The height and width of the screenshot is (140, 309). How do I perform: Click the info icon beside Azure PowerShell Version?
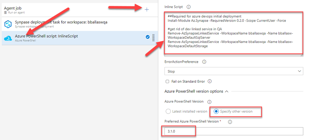point(209,102)
